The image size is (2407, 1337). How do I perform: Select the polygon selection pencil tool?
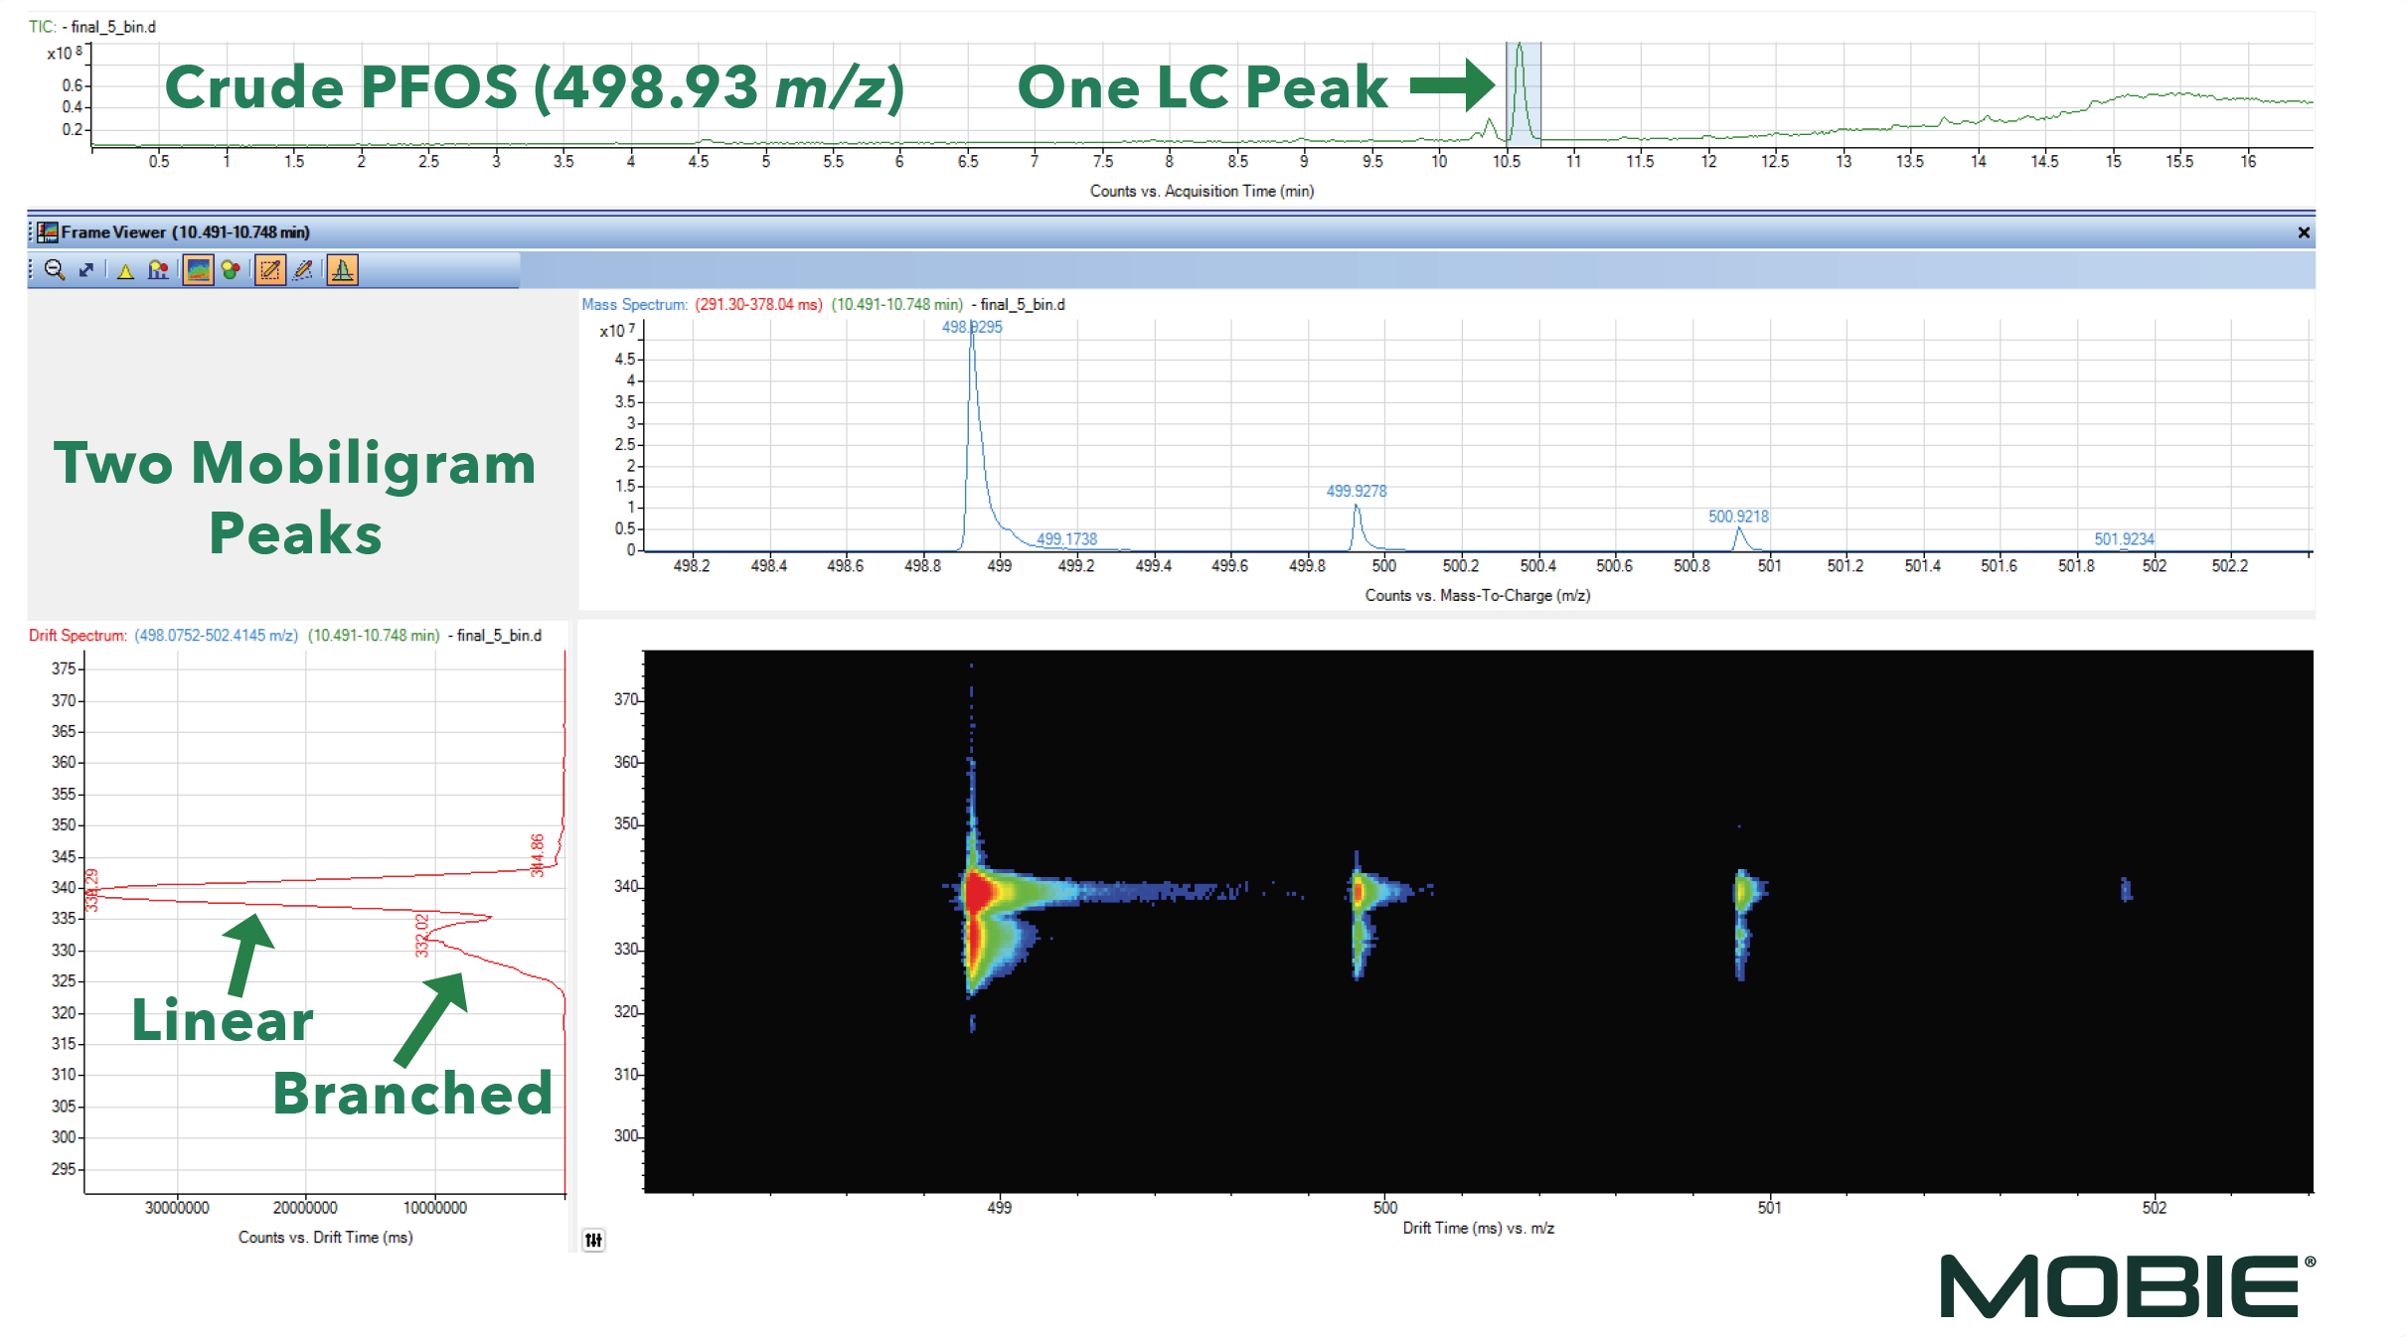coord(304,270)
